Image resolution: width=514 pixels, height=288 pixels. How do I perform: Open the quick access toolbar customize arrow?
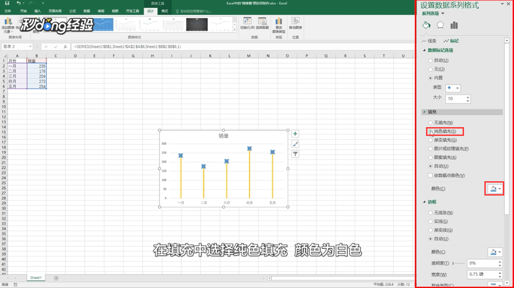[43, 3]
